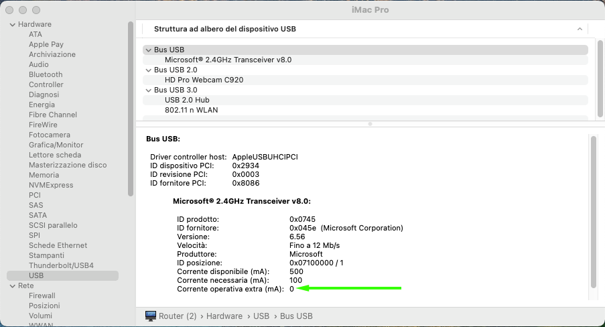Collapse the Bus USB 3.0 node

[148, 90]
